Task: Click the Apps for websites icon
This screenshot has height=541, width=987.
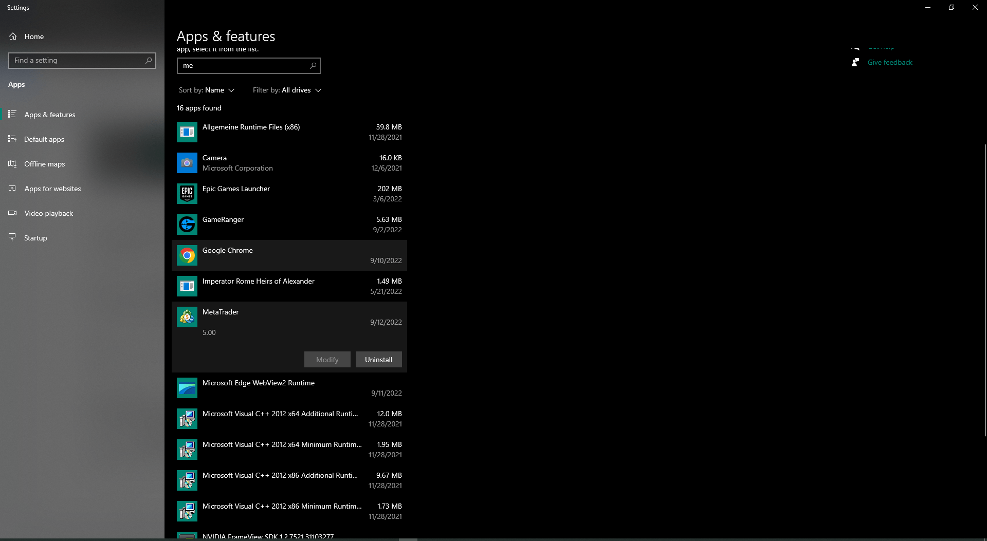Action: click(x=12, y=189)
